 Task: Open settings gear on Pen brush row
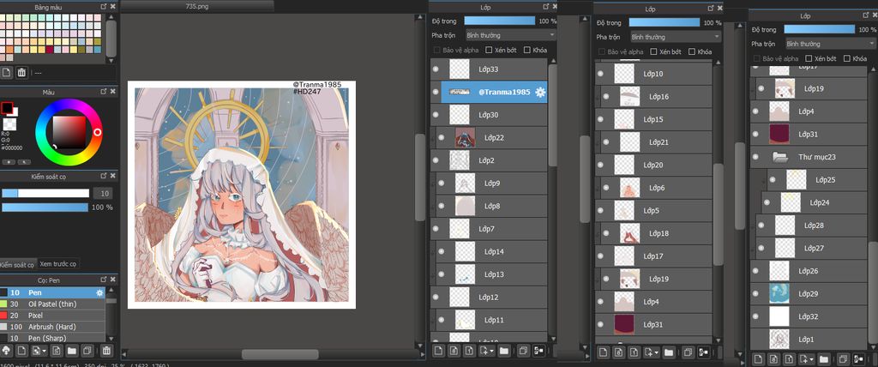[x=99, y=292]
